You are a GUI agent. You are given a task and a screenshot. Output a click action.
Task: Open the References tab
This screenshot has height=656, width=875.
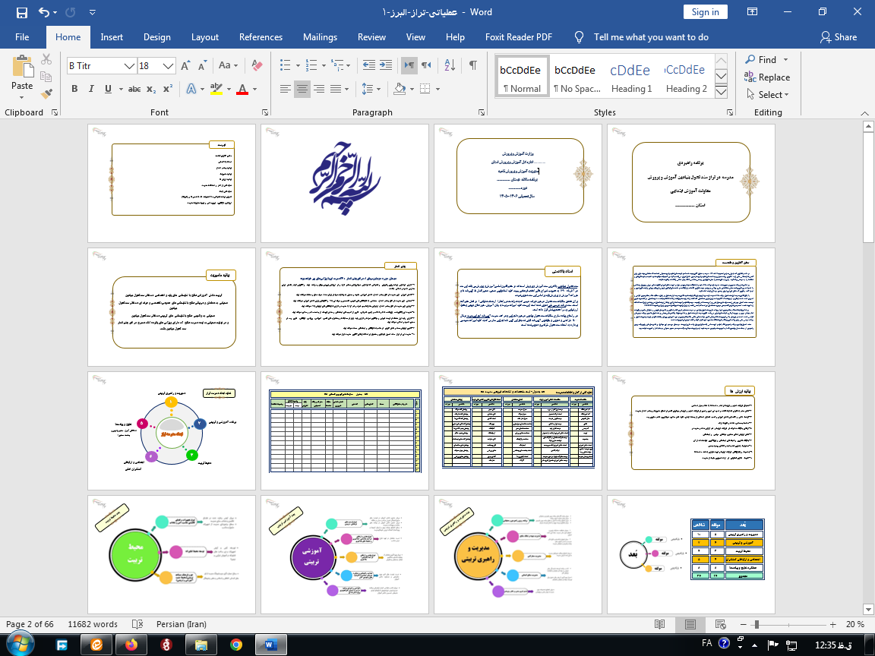pyautogui.click(x=261, y=36)
